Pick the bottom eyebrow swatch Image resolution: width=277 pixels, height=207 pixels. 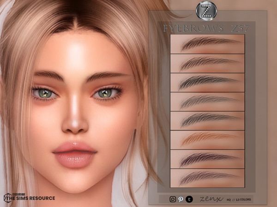coord(207,178)
